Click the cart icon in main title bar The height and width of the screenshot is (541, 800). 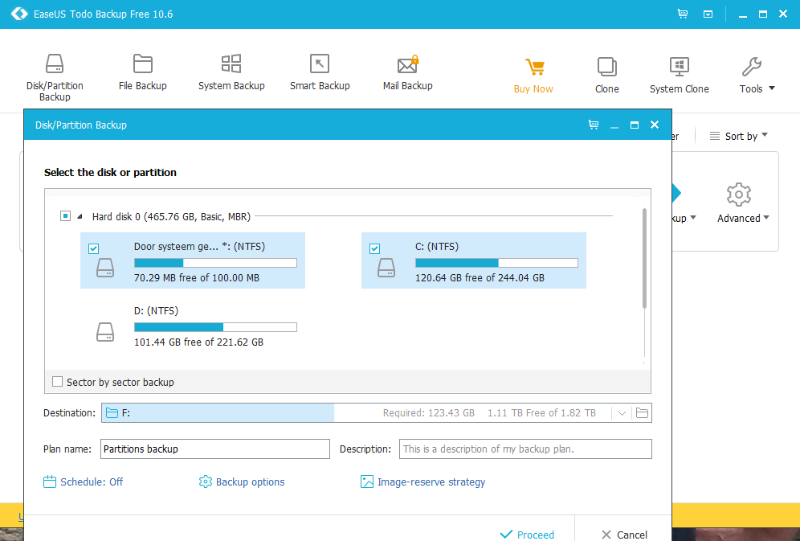pyautogui.click(x=682, y=14)
